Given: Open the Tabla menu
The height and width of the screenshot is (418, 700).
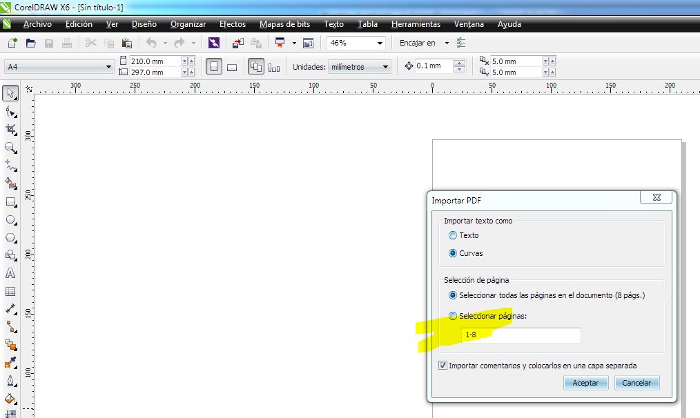Looking at the screenshot, I should 367,24.
